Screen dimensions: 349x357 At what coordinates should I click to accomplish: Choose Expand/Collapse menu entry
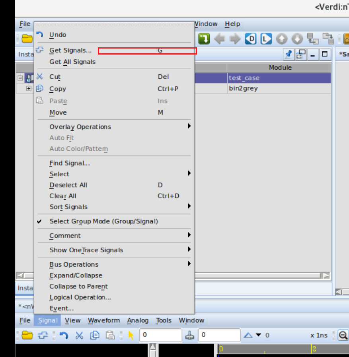[x=114, y=275]
